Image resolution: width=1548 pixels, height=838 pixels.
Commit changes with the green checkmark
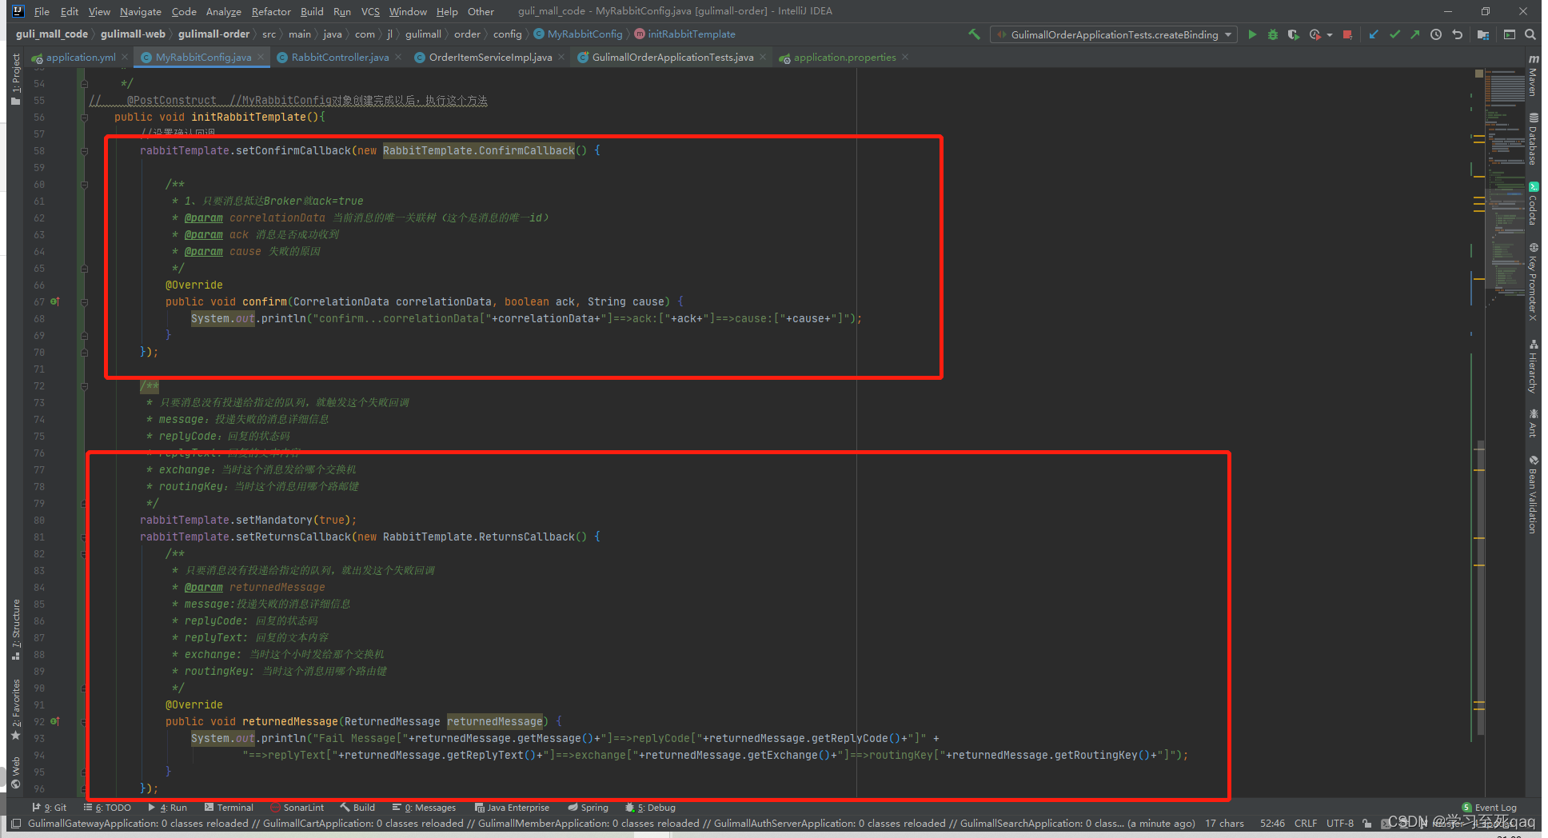[x=1394, y=34]
